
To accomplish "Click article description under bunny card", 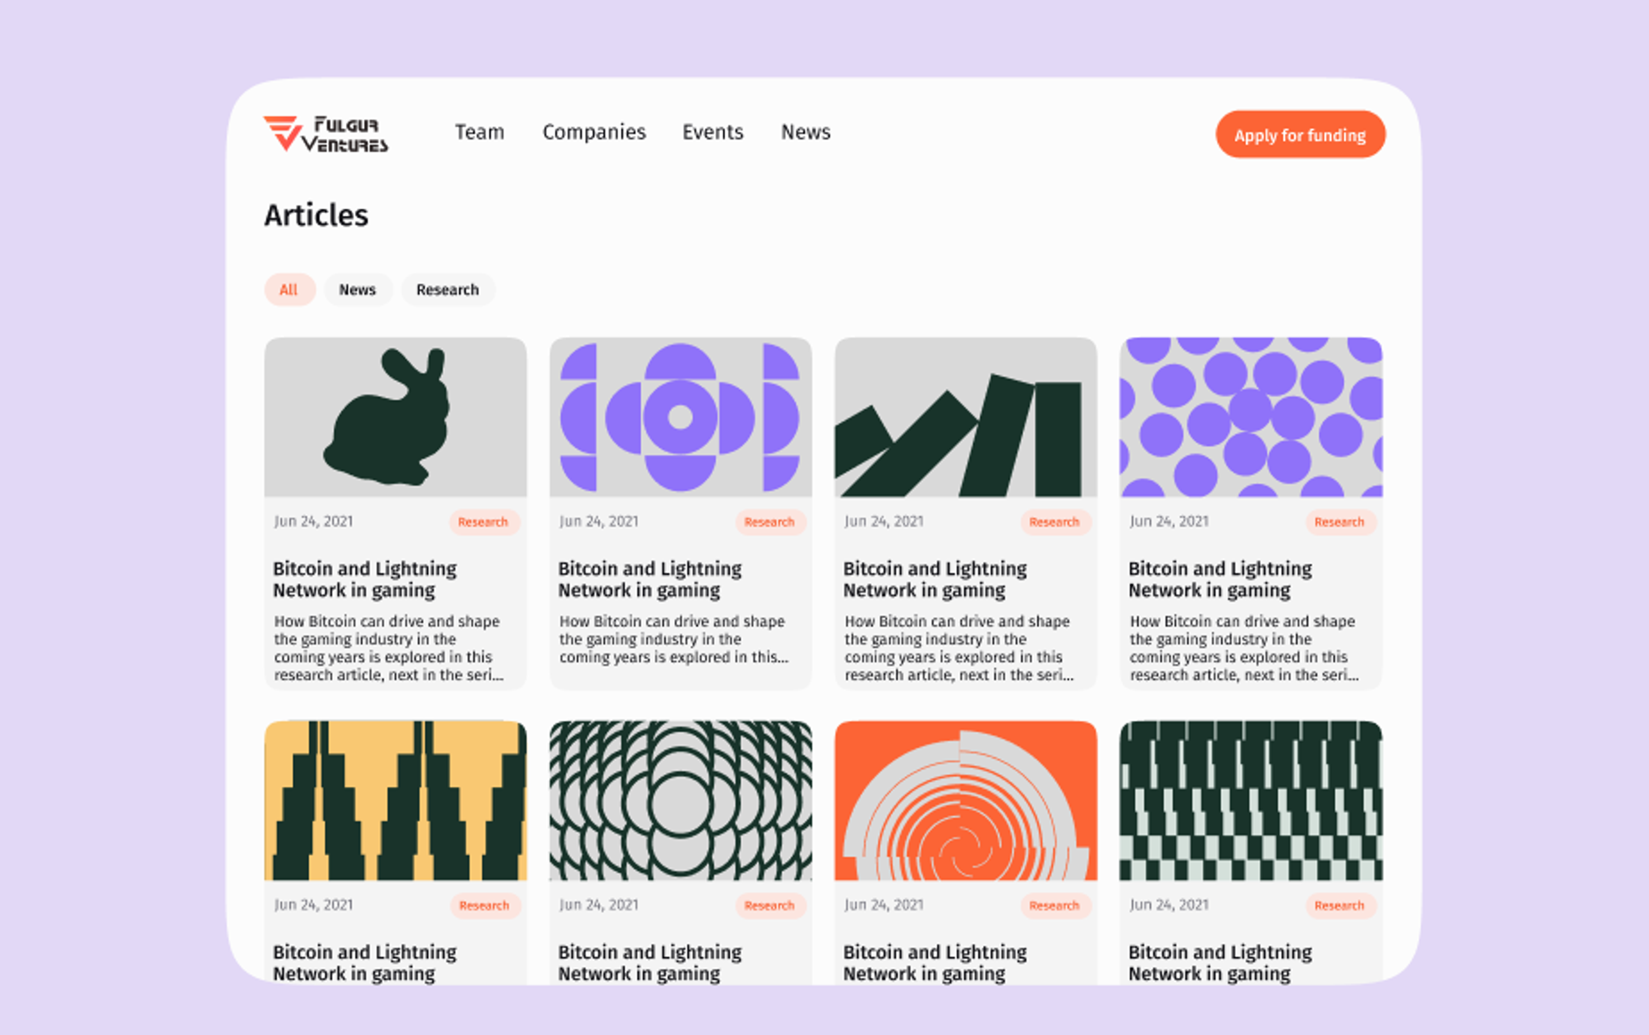I will click(389, 648).
